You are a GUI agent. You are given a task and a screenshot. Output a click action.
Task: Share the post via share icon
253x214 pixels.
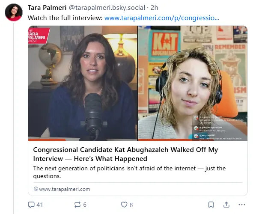226,205
